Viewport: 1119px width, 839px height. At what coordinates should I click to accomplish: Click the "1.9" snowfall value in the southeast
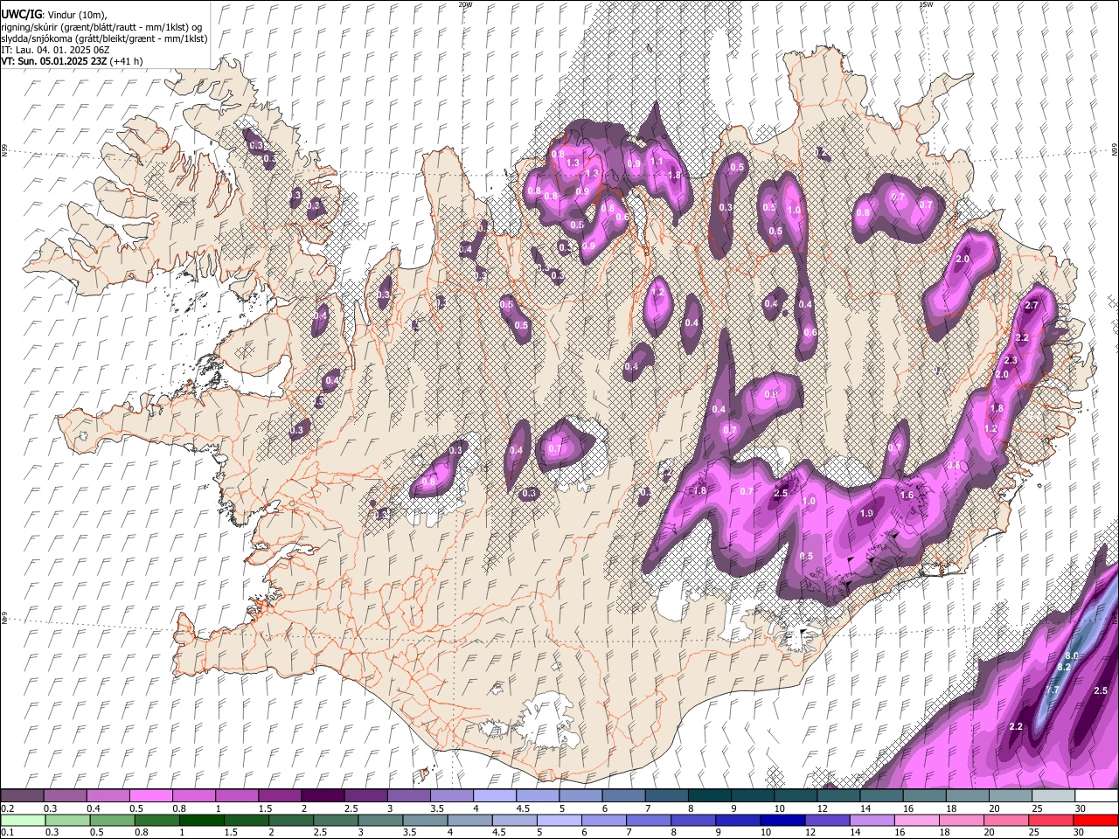point(866,514)
